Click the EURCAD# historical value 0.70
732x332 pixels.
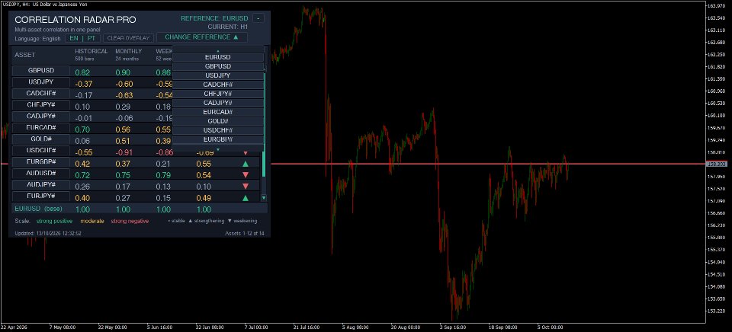[x=82, y=129]
